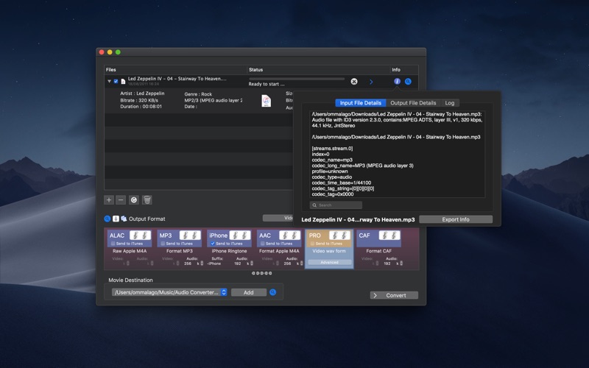
Task: Click the Status column header
Action: pyautogui.click(x=318, y=70)
